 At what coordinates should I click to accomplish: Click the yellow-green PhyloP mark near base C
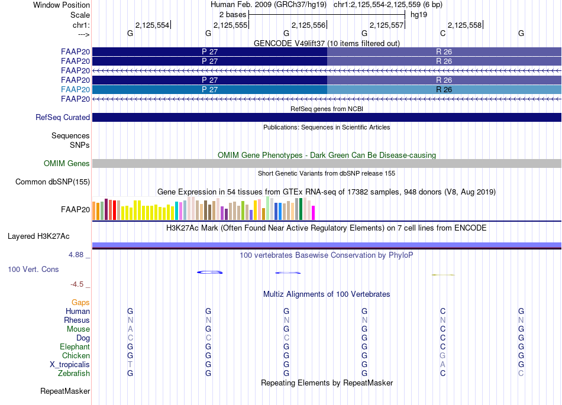click(x=443, y=275)
